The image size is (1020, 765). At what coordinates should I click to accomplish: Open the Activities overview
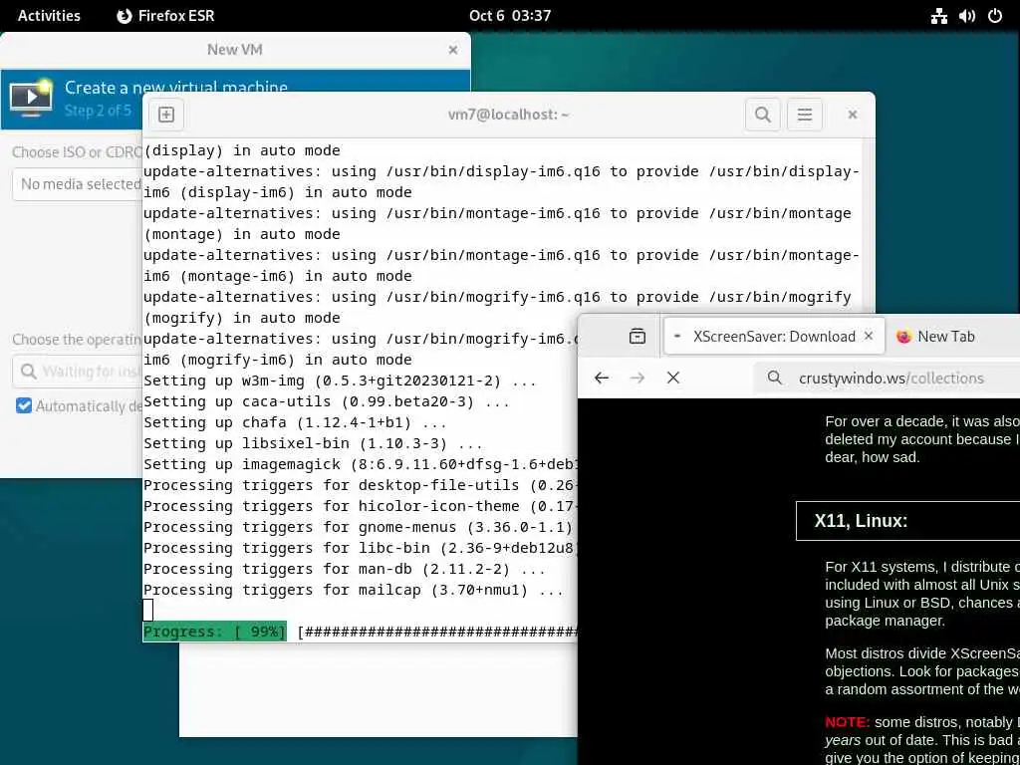49,16
